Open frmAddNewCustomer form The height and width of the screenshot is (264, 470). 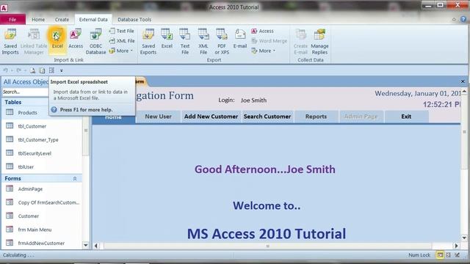click(x=42, y=243)
